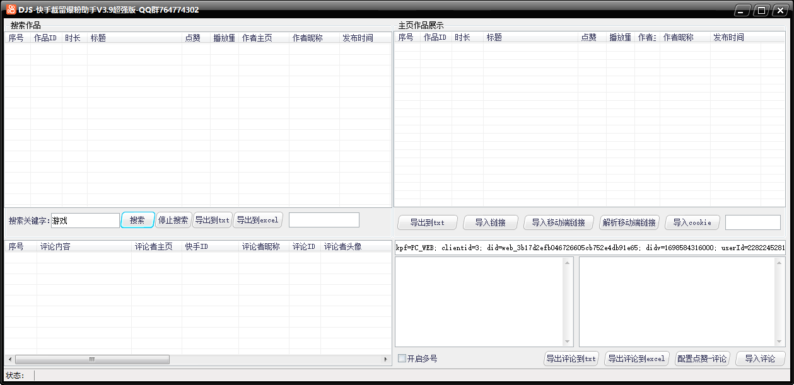
Task: Click the 导入链接 button
Action: pos(491,222)
